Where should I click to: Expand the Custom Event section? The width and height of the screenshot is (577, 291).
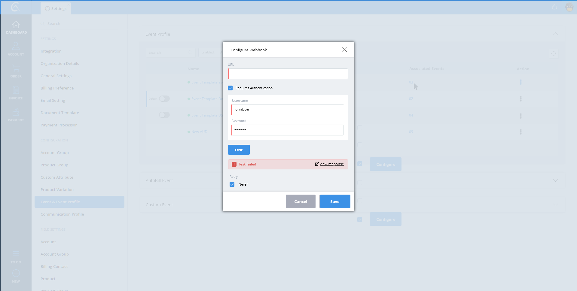(555, 205)
